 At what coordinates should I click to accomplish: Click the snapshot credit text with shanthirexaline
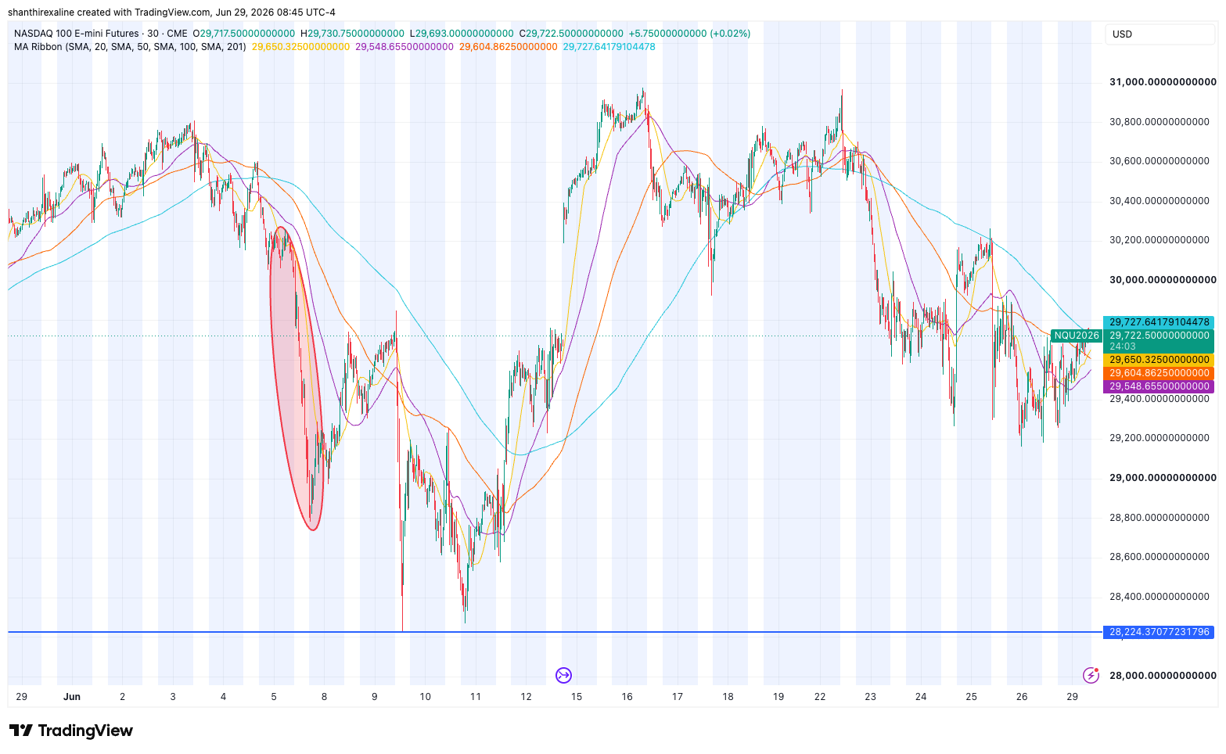[171, 13]
